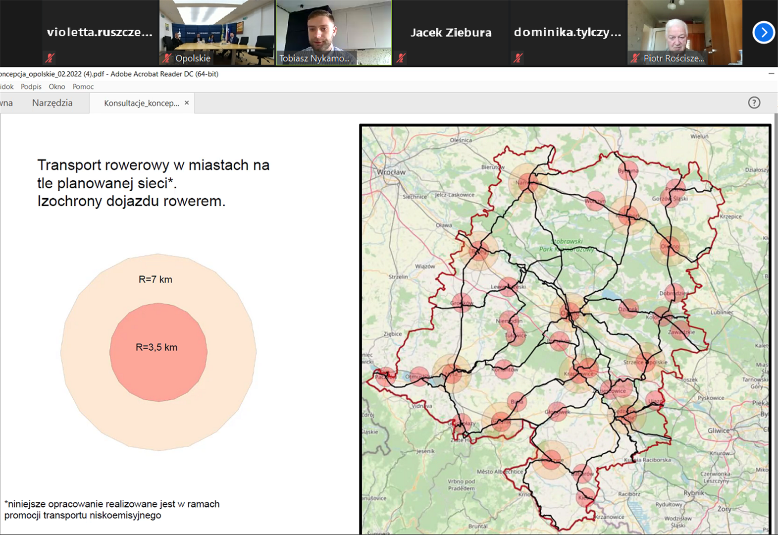Open the Podpis menu
This screenshot has height=535, width=778.
[x=31, y=87]
